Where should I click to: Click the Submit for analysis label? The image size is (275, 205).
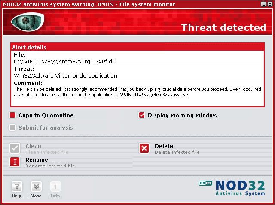click(x=46, y=128)
